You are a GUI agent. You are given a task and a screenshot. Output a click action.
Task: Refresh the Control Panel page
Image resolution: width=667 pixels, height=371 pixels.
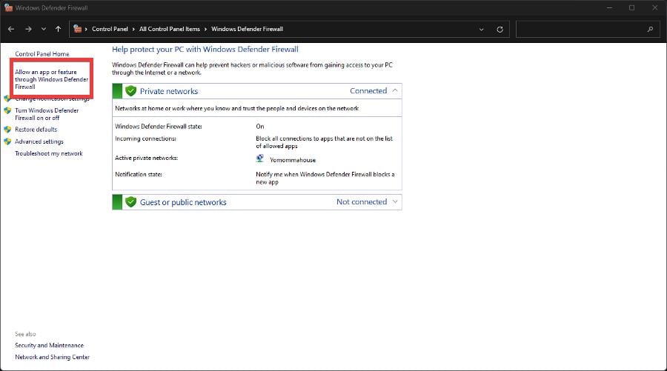click(x=500, y=30)
